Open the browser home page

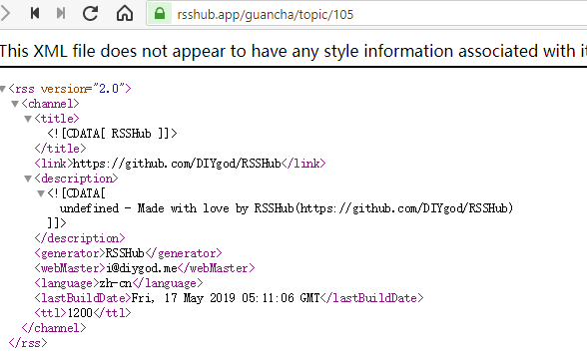(125, 14)
